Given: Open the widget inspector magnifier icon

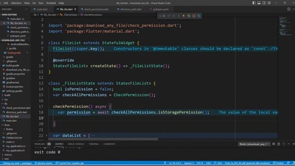Looking at the screenshot, I should [x=199, y=16].
